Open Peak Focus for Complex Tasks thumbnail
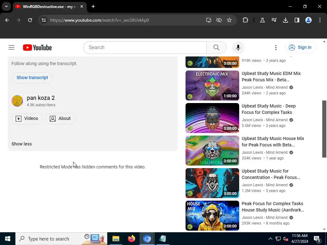 212,215
